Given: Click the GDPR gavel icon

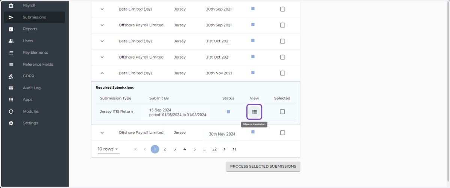Looking at the screenshot, I should click(11, 76).
